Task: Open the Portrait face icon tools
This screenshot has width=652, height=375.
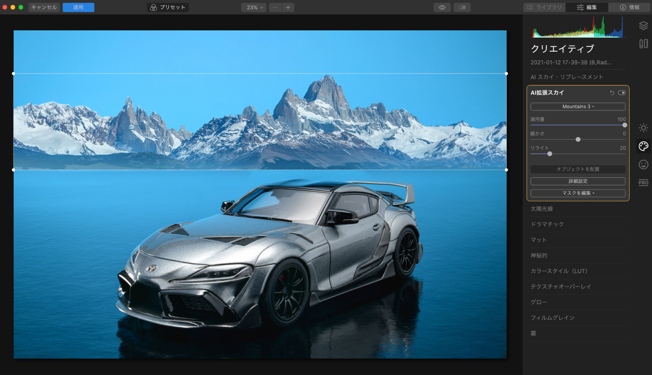Action: tap(643, 164)
